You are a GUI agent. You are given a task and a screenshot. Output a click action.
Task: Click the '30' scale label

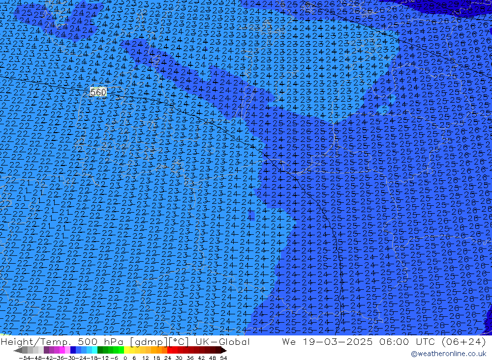[179, 358]
